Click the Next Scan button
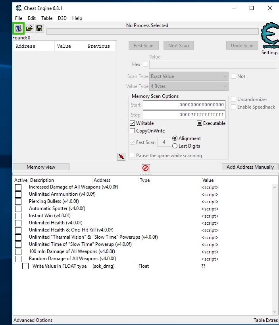 (x=179, y=46)
